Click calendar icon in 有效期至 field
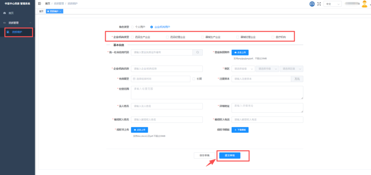The width and height of the screenshot is (371, 175). 134,79
